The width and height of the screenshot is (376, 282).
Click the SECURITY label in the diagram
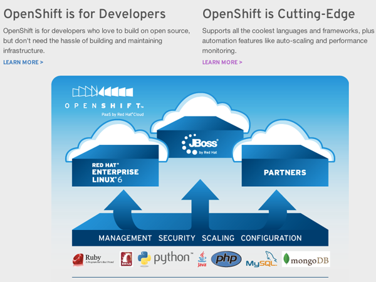click(x=177, y=238)
